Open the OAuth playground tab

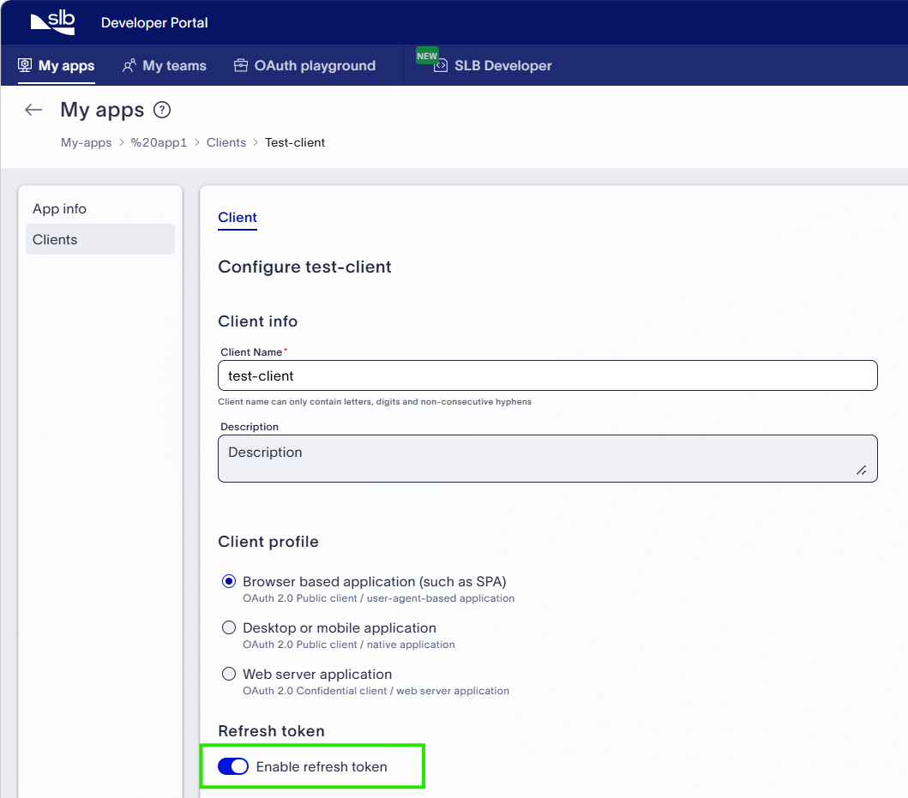(x=304, y=65)
